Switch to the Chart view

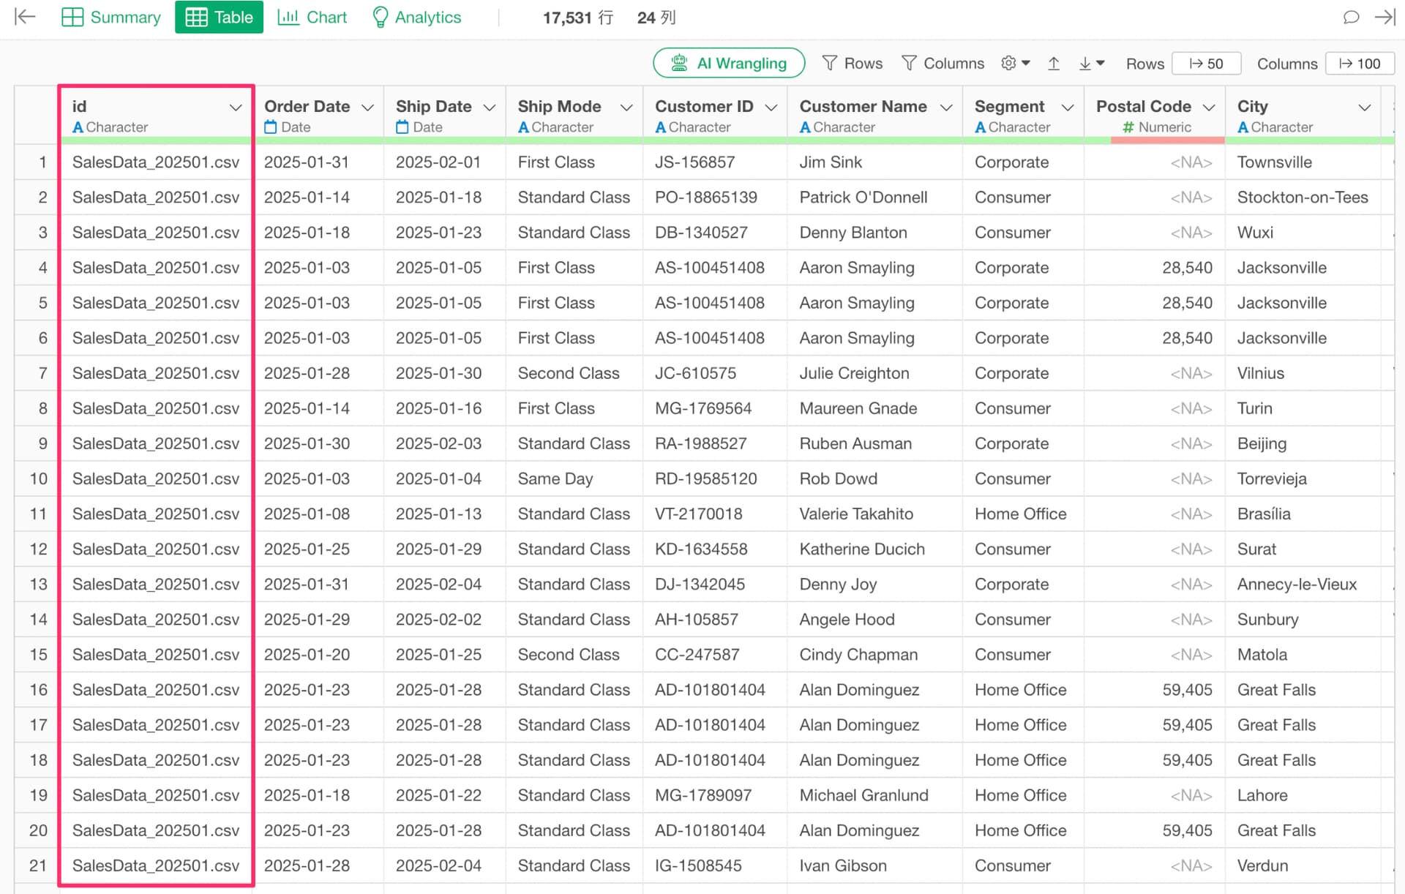312,17
